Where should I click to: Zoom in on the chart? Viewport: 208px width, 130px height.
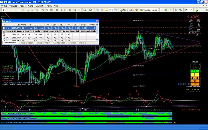click(176, 10)
